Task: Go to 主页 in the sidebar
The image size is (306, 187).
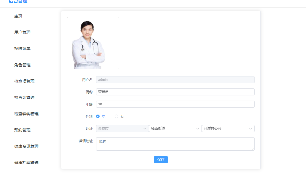Action: (x=18, y=16)
